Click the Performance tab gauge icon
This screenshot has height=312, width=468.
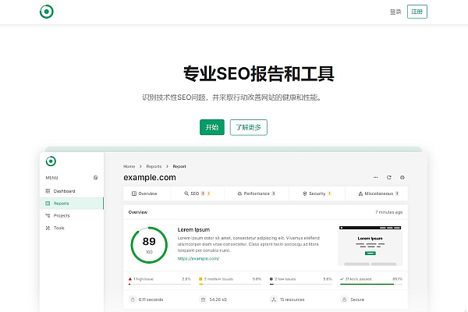click(239, 193)
